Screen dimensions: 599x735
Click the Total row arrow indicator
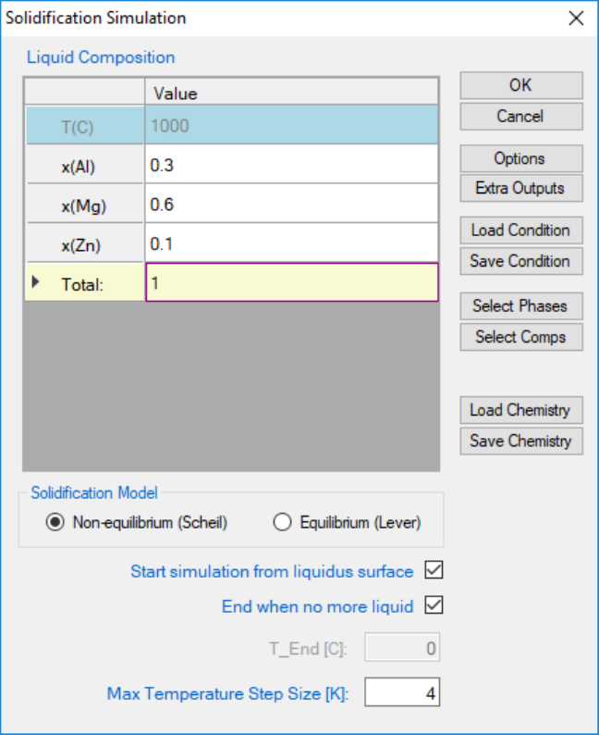(35, 281)
